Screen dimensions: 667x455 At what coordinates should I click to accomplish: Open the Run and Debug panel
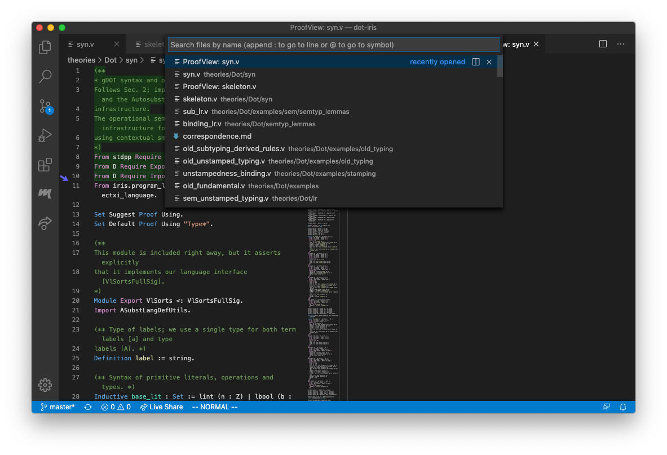coord(45,135)
